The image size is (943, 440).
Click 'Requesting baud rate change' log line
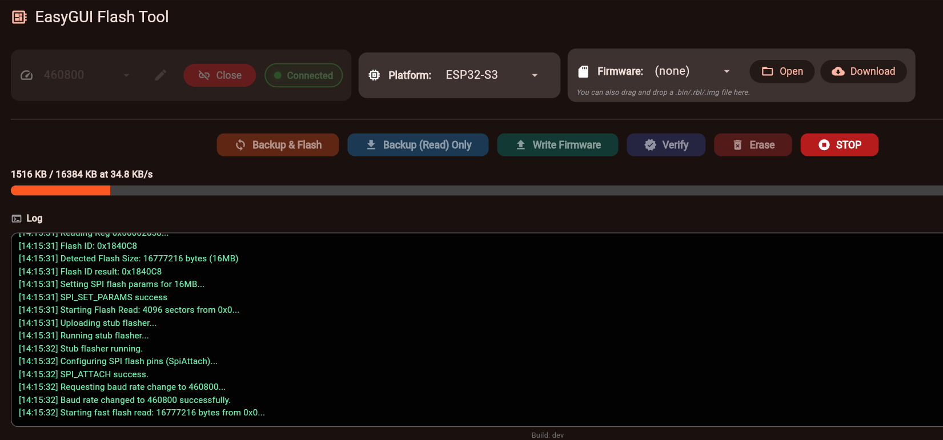pyautogui.click(x=122, y=387)
